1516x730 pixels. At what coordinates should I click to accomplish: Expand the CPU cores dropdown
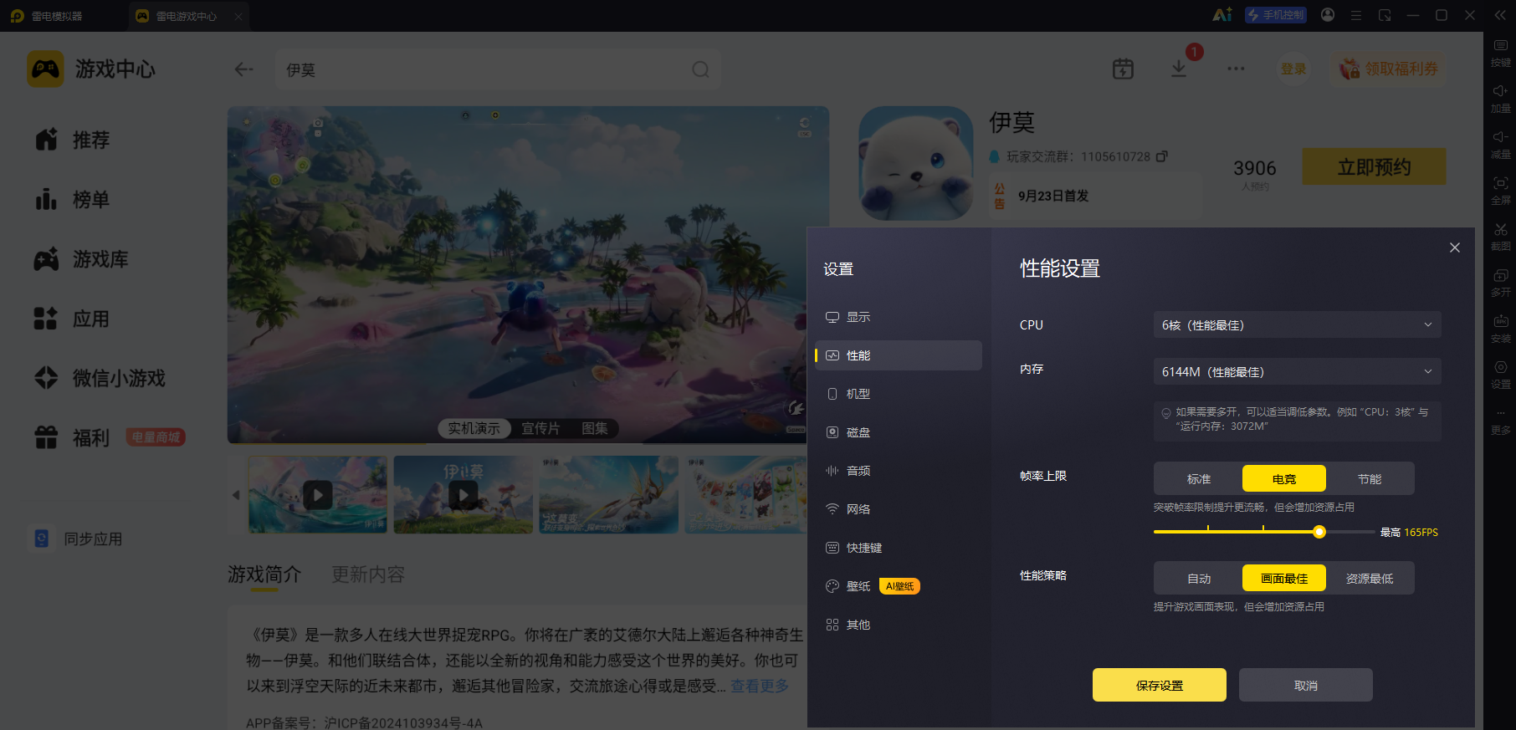pyautogui.click(x=1297, y=325)
